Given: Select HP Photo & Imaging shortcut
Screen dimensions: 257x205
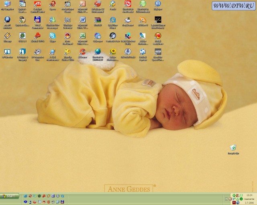Looking at the screenshot, I should pos(22,54).
